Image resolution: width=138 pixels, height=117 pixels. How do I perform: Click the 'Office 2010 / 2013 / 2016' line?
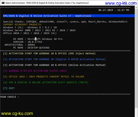point(30,33)
